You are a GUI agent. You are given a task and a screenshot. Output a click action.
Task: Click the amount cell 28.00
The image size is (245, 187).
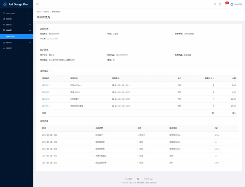[234, 99]
